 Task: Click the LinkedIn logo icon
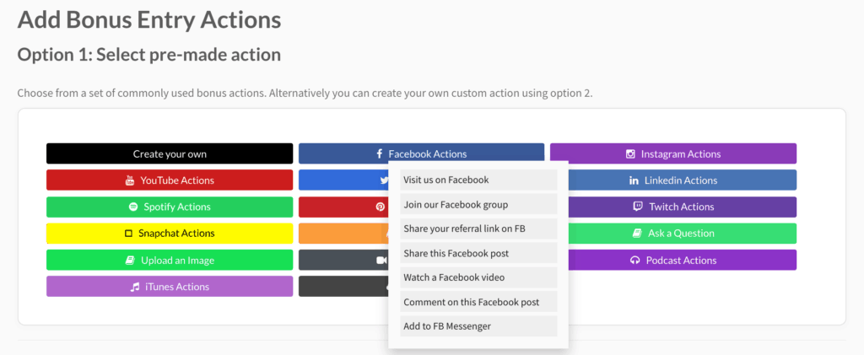(x=634, y=180)
